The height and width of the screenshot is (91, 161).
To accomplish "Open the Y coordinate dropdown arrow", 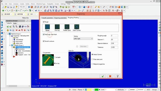I will tap(25, 14).
